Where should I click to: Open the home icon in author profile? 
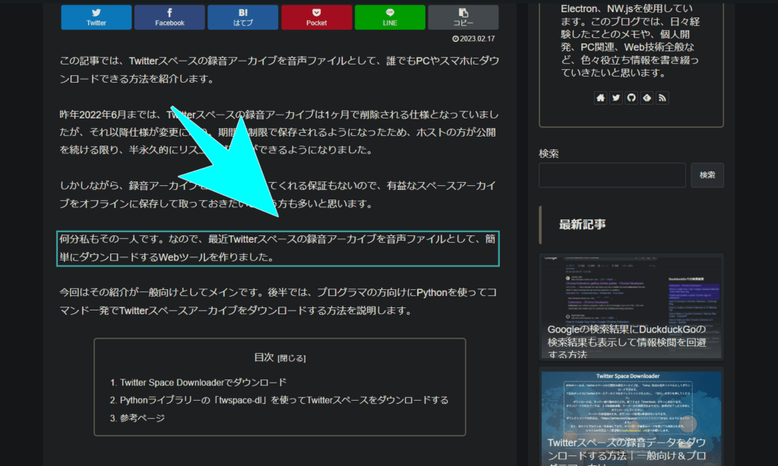[601, 98]
